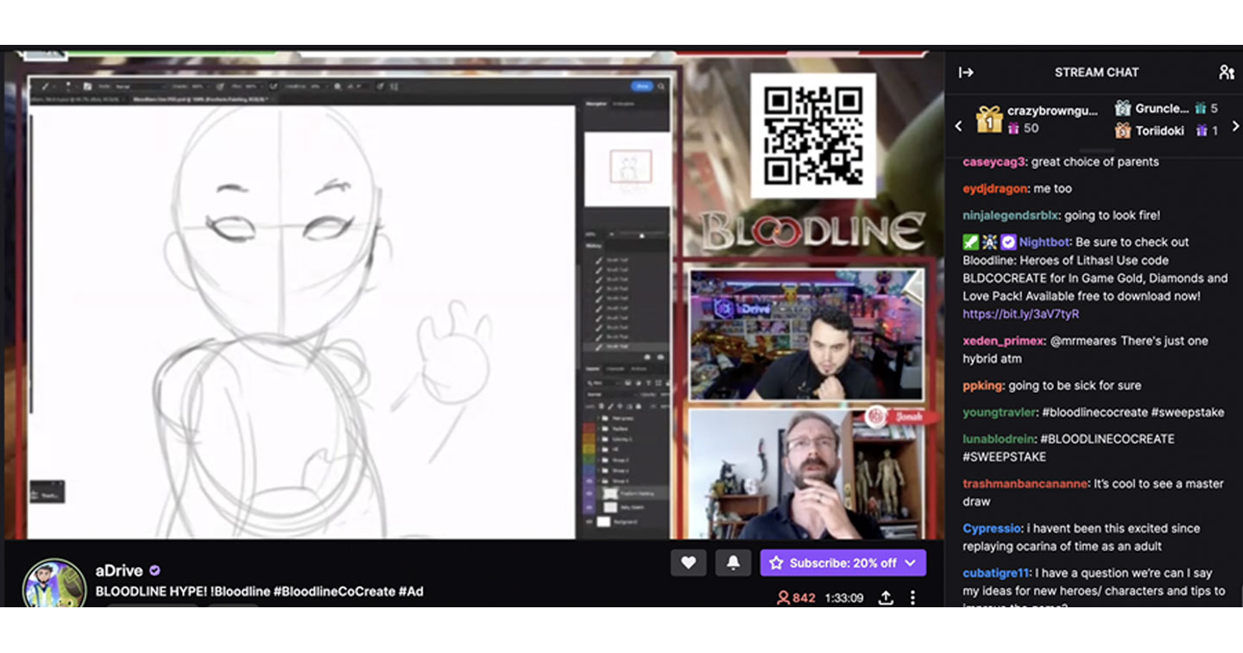Open the Subscribe button dropdown chevron
Image resolution: width=1243 pixels, height=653 pixels.
(x=912, y=562)
